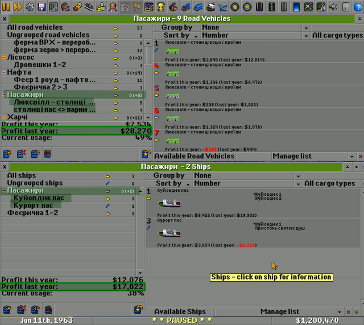Start all ships with green button
364x325 pixels.
(x=357, y=312)
